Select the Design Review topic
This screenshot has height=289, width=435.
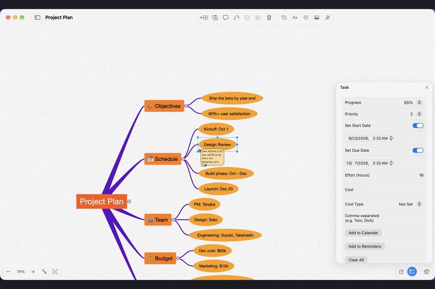(x=217, y=145)
